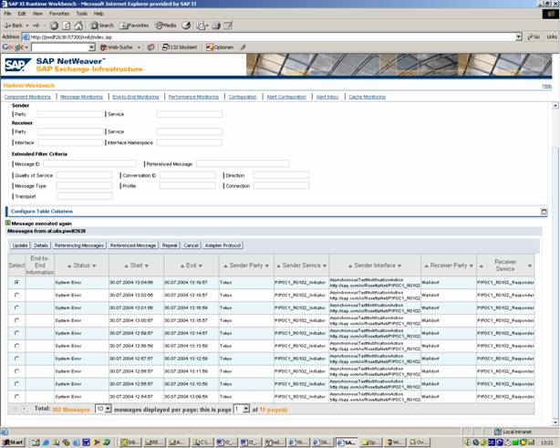Click the page scrollbar down arrow
The width and height of the screenshot is (560, 448).
pyautogui.click(x=555, y=422)
